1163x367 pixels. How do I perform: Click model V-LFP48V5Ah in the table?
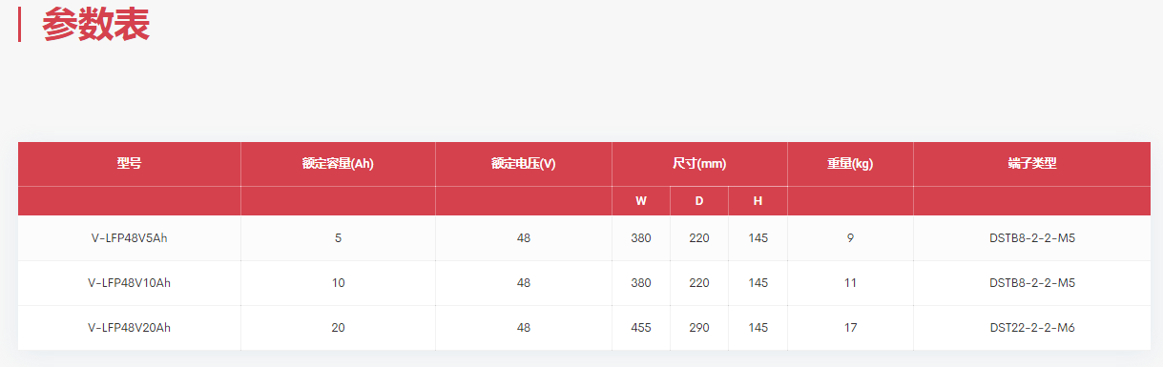(130, 238)
